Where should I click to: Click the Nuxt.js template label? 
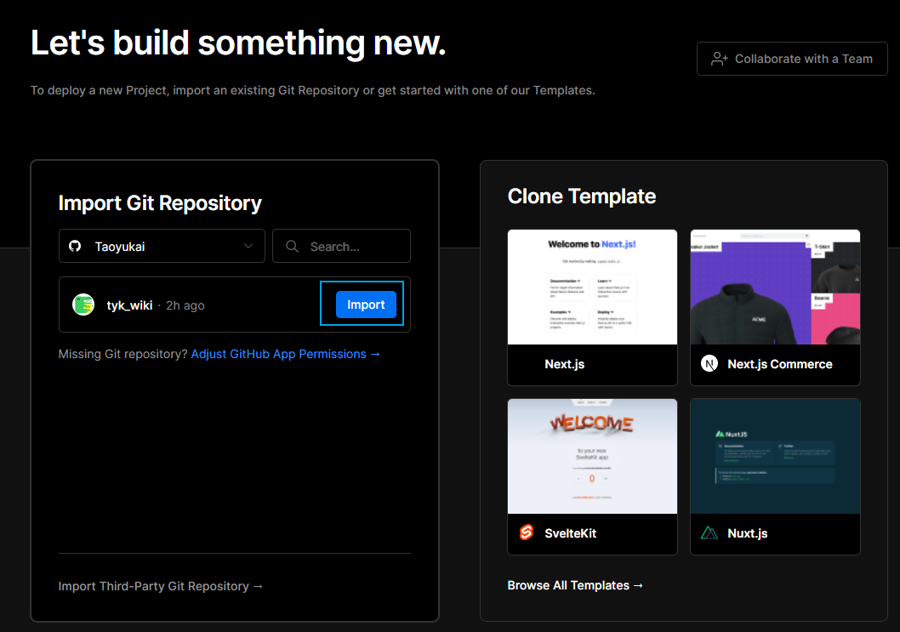[x=748, y=533]
